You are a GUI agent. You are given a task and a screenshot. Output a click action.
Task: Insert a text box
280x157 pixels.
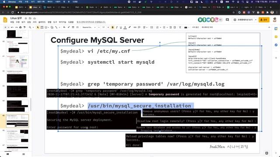point(42,27)
